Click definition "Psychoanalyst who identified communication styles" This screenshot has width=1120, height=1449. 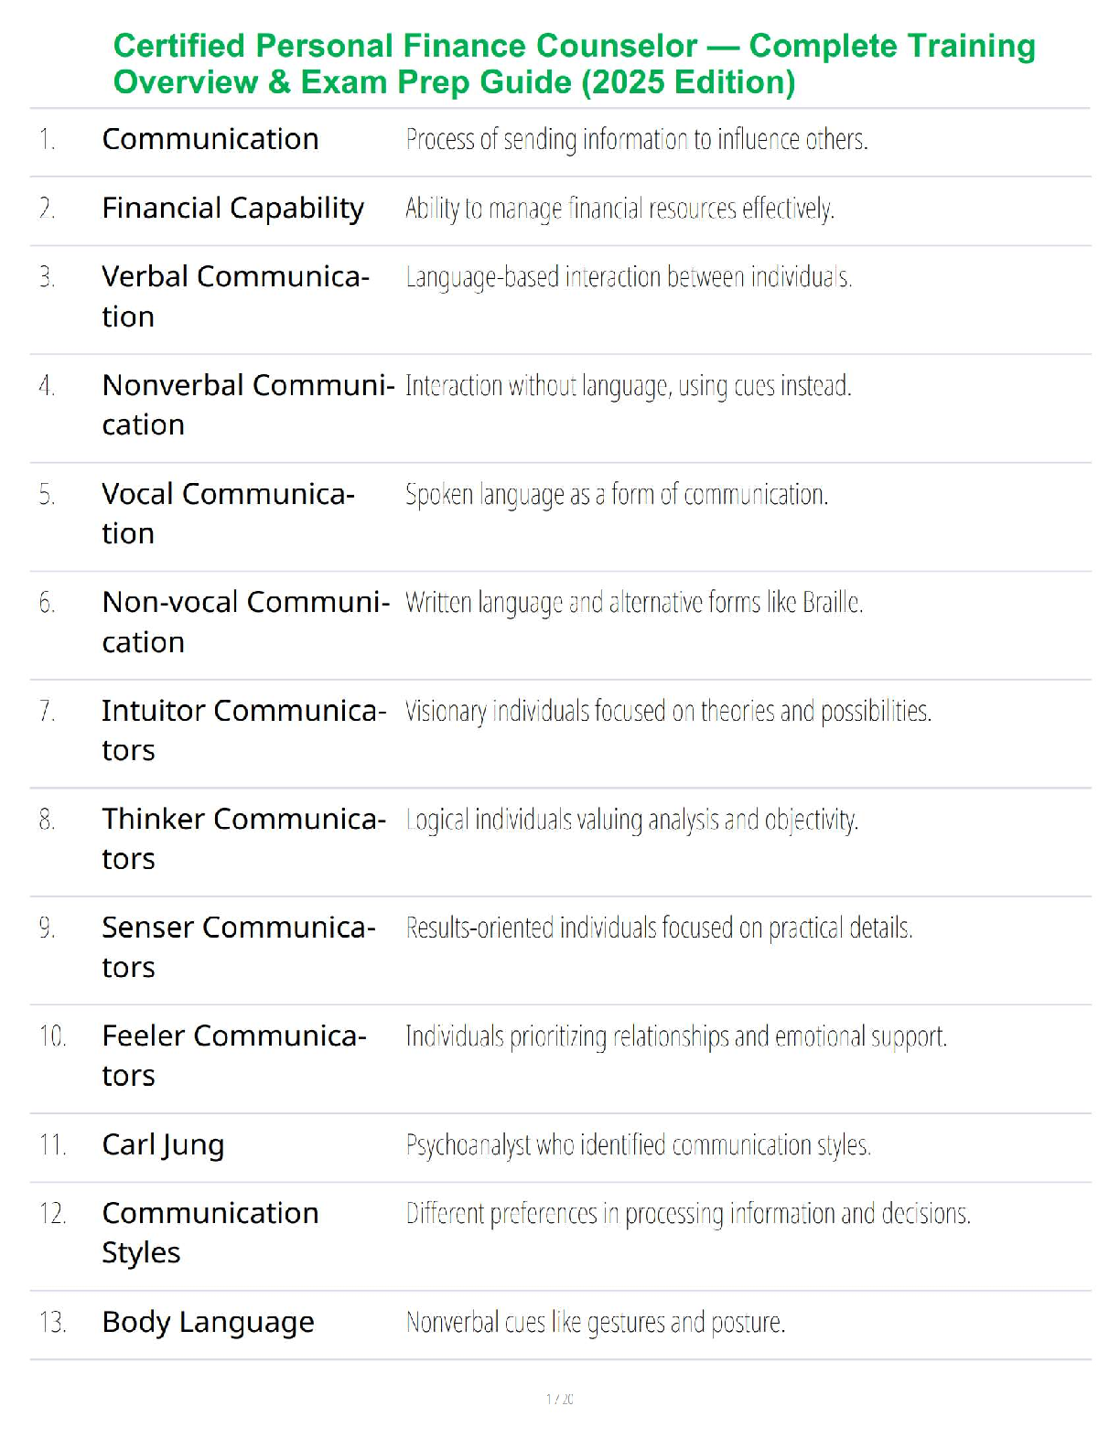pyautogui.click(x=638, y=1145)
